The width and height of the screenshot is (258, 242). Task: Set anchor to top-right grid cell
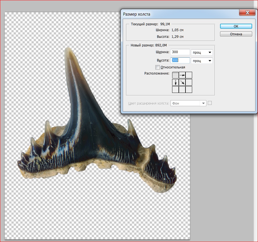tap(189, 75)
